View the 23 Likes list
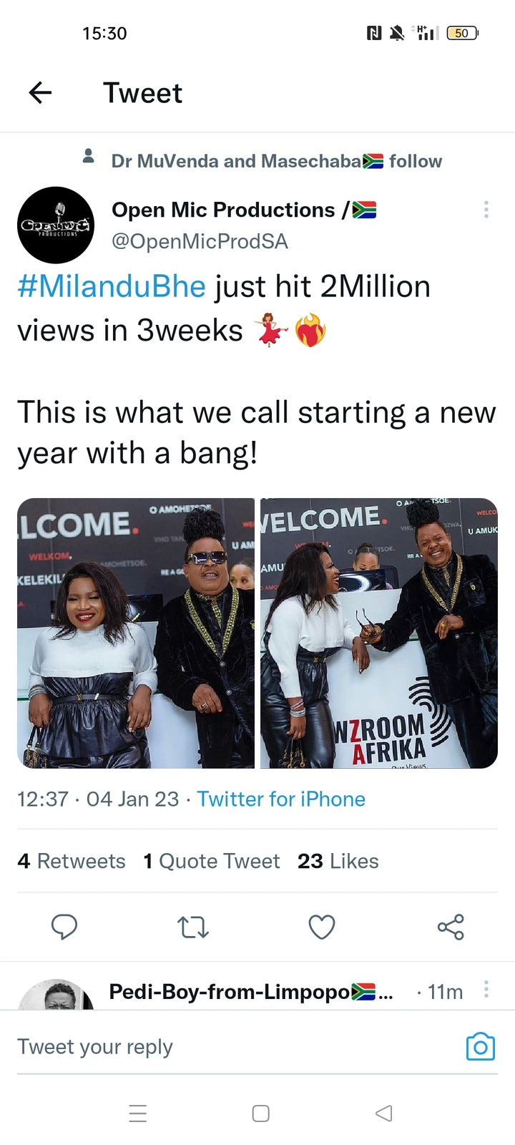This screenshot has width=515, height=1145. [x=338, y=861]
